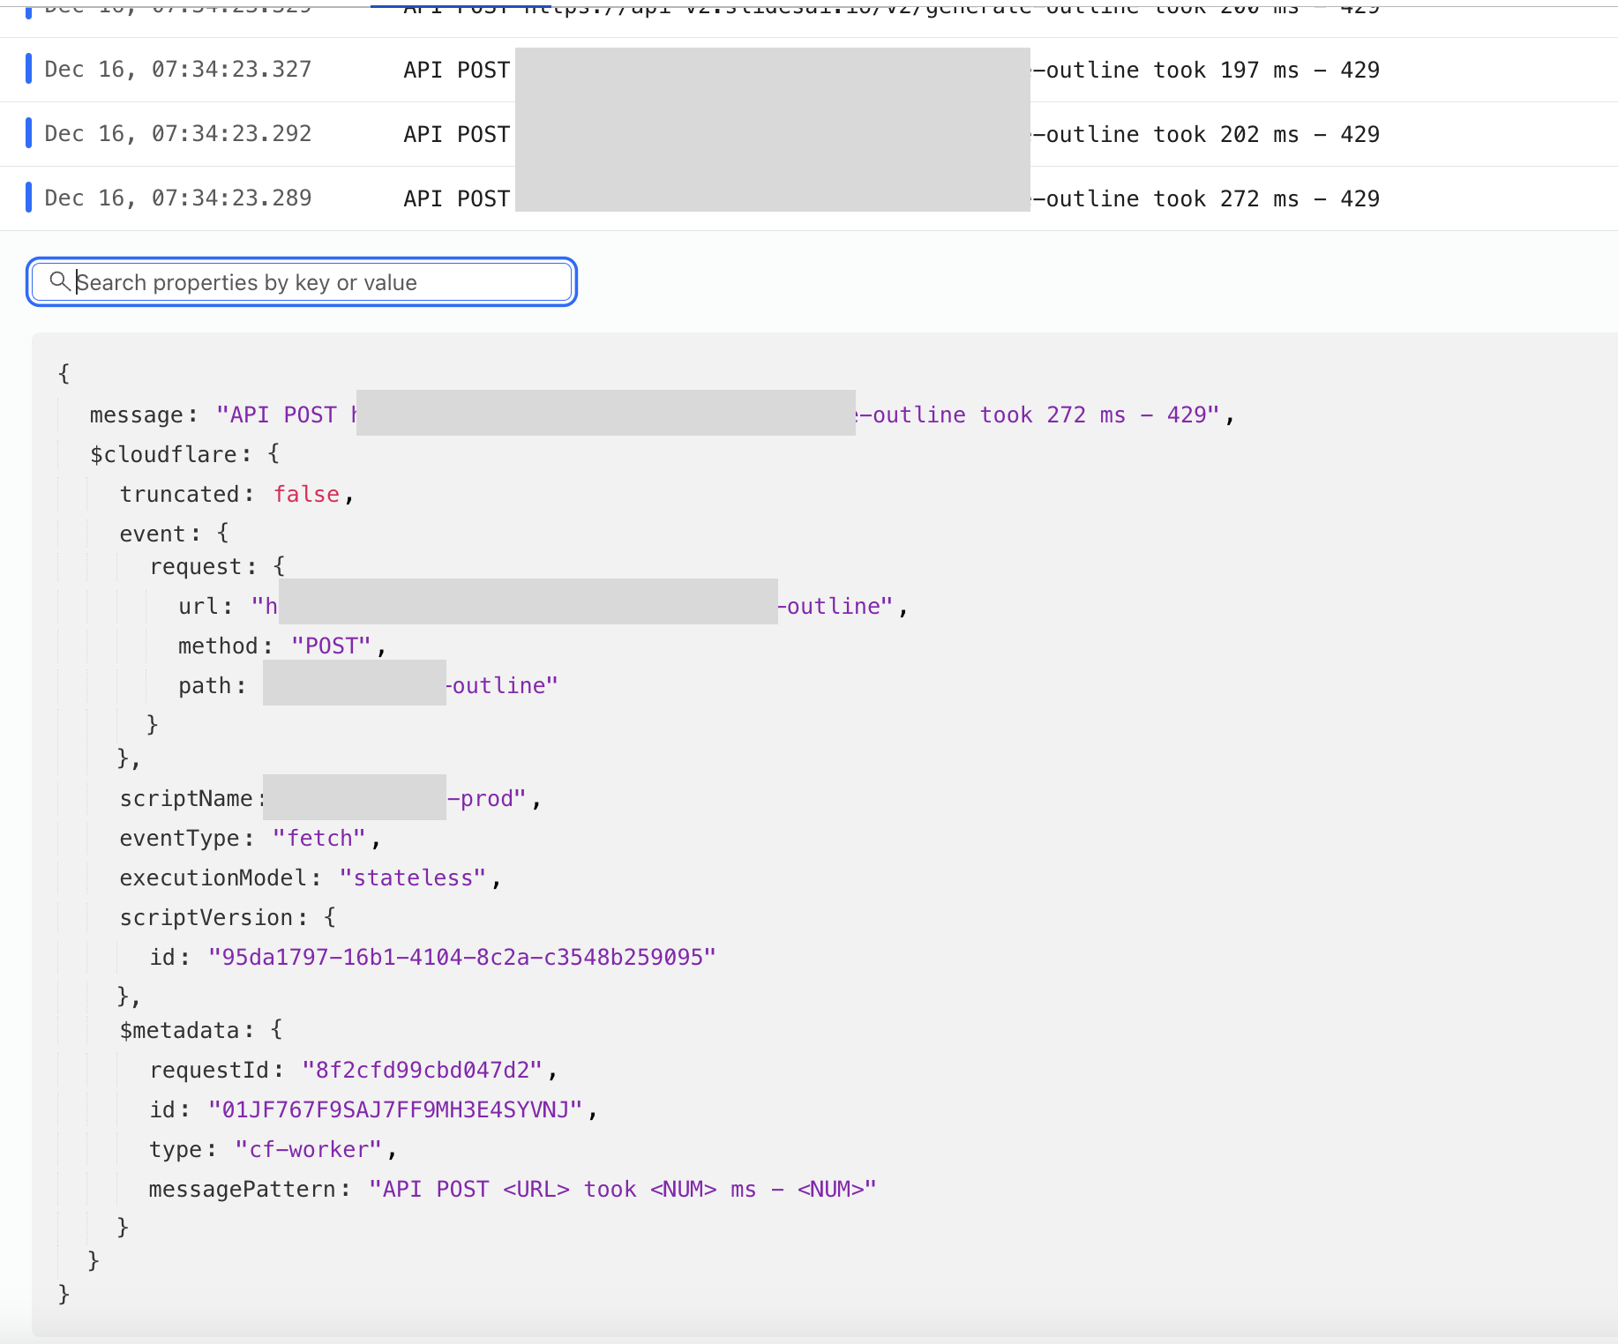Click the 'method' property key
Image resolution: width=1618 pixels, height=1344 pixels.
click(x=218, y=646)
